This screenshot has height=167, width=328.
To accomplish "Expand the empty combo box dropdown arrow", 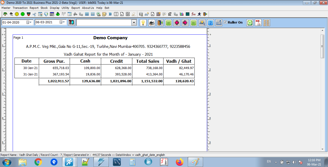I will 134,23.
